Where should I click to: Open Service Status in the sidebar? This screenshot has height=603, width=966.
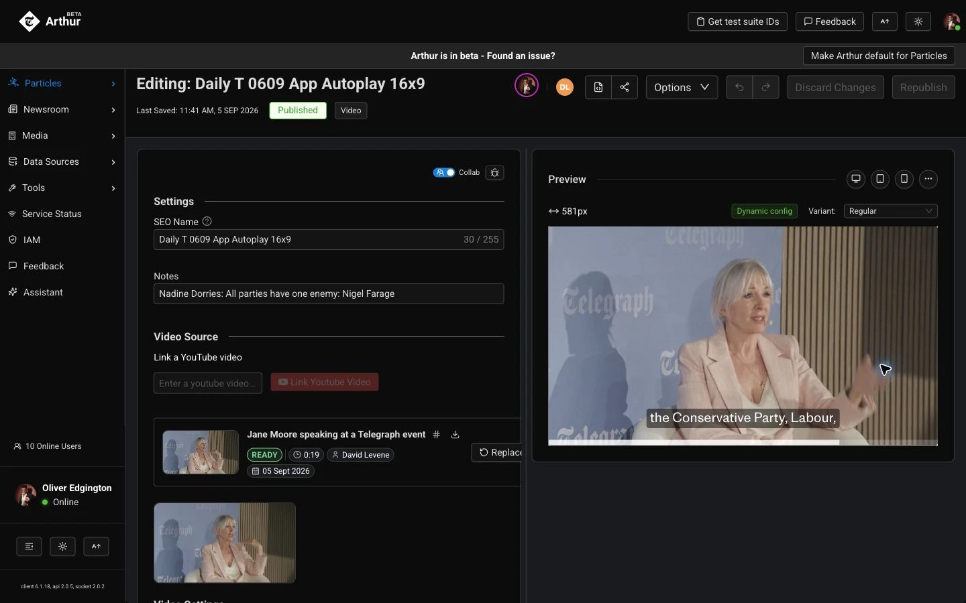coord(62,214)
